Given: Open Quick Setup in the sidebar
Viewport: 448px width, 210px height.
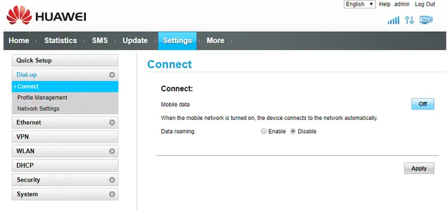Looking at the screenshot, I should pos(65,60).
